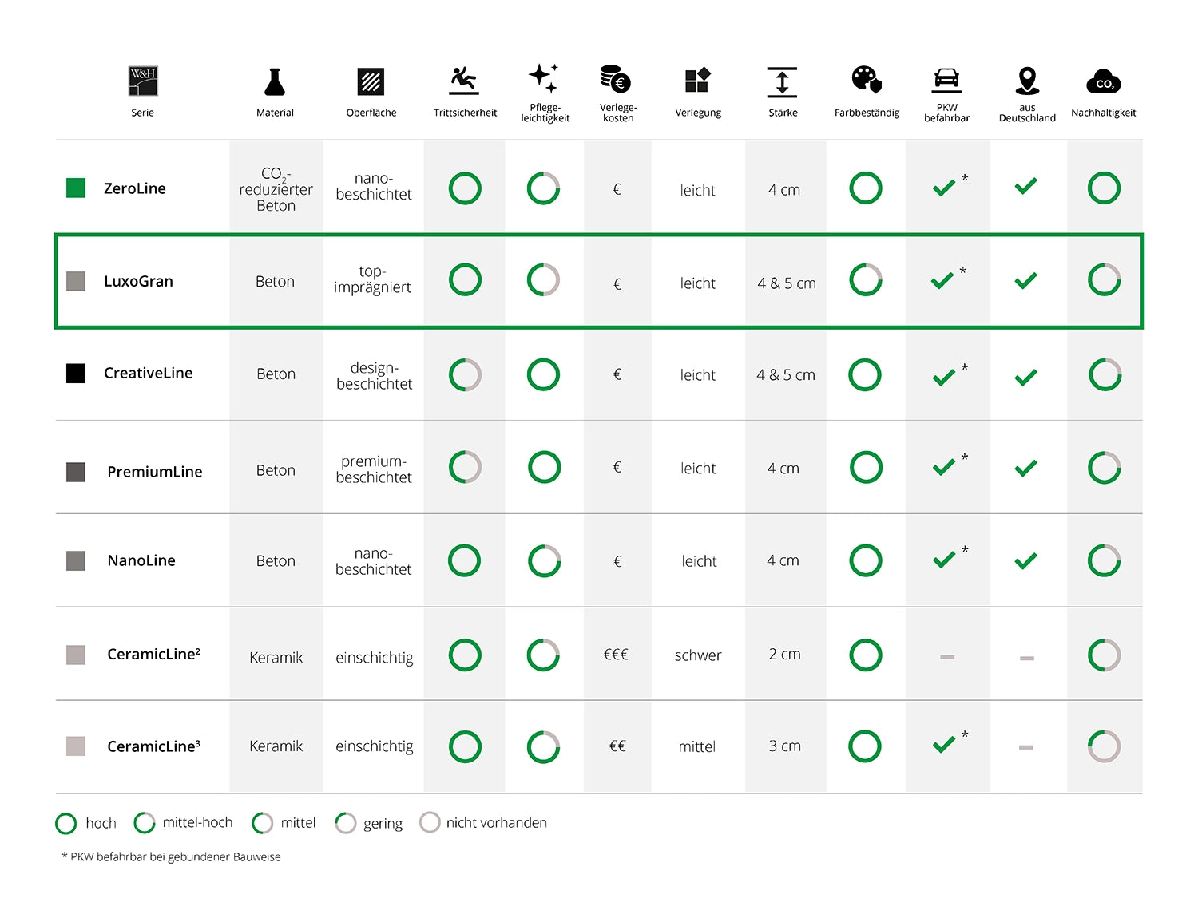Click the Verlegekosten euro coins icon
The height and width of the screenshot is (898, 1198).
pos(616,79)
